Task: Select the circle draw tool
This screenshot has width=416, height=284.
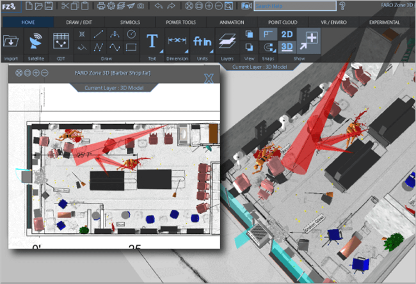Action: coord(131,34)
